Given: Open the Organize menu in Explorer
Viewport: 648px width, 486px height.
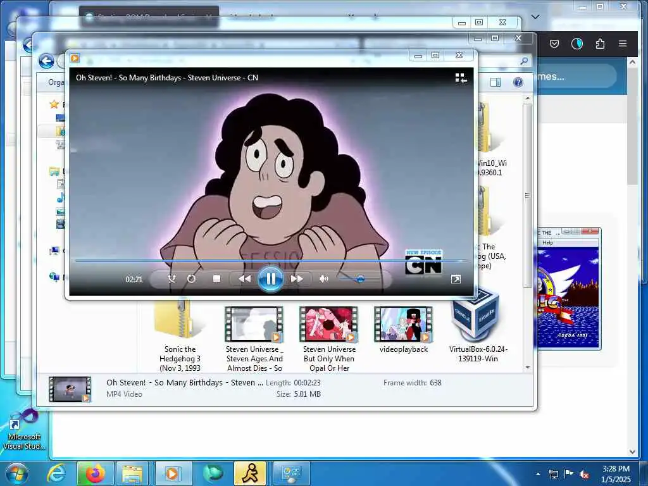Looking at the screenshot, I should click(x=56, y=82).
